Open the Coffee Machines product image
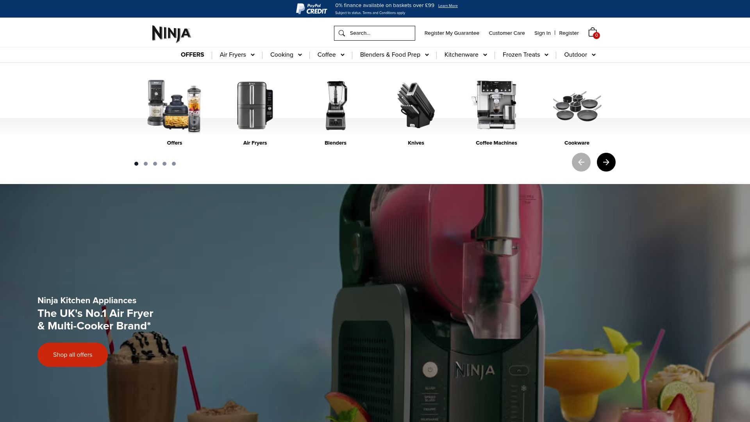 coord(495,105)
